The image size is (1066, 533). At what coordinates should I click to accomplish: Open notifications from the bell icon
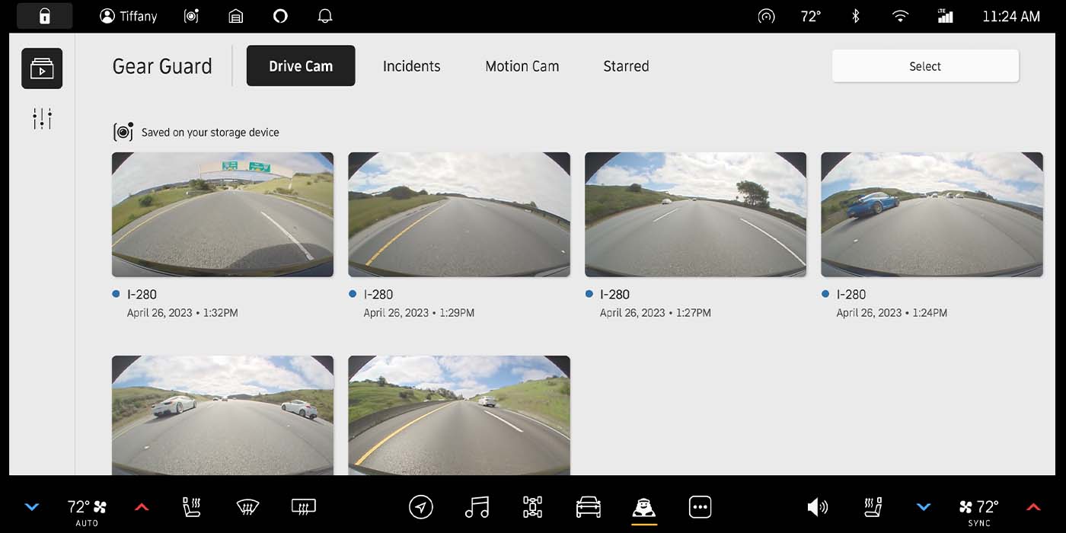pyautogui.click(x=325, y=15)
